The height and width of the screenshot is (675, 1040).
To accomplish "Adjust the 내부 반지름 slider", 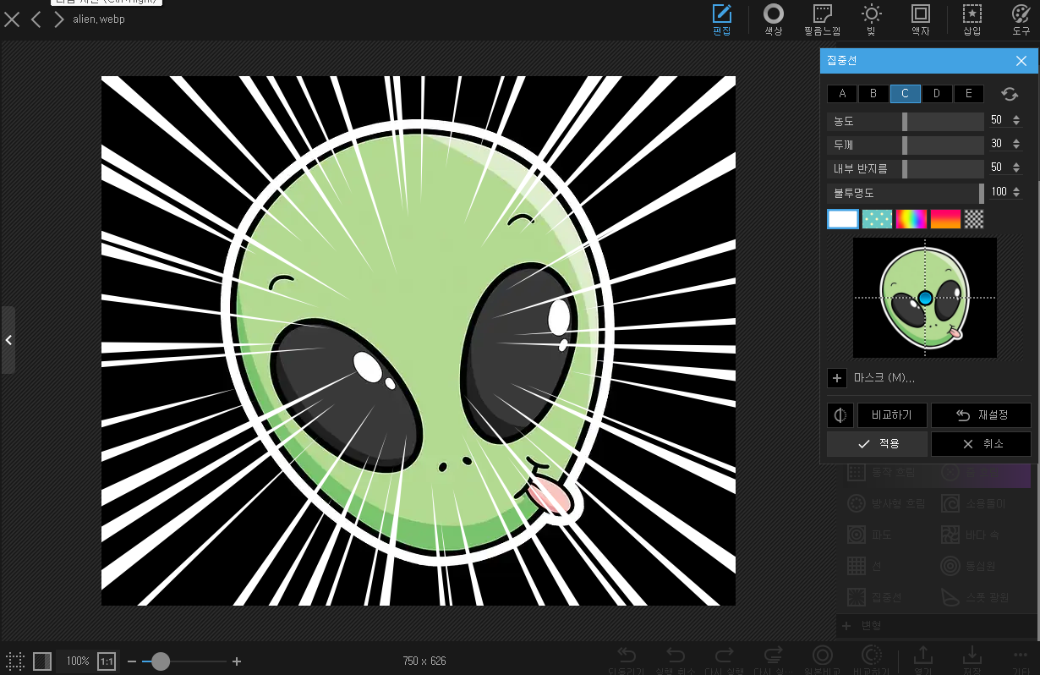I will coord(906,168).
